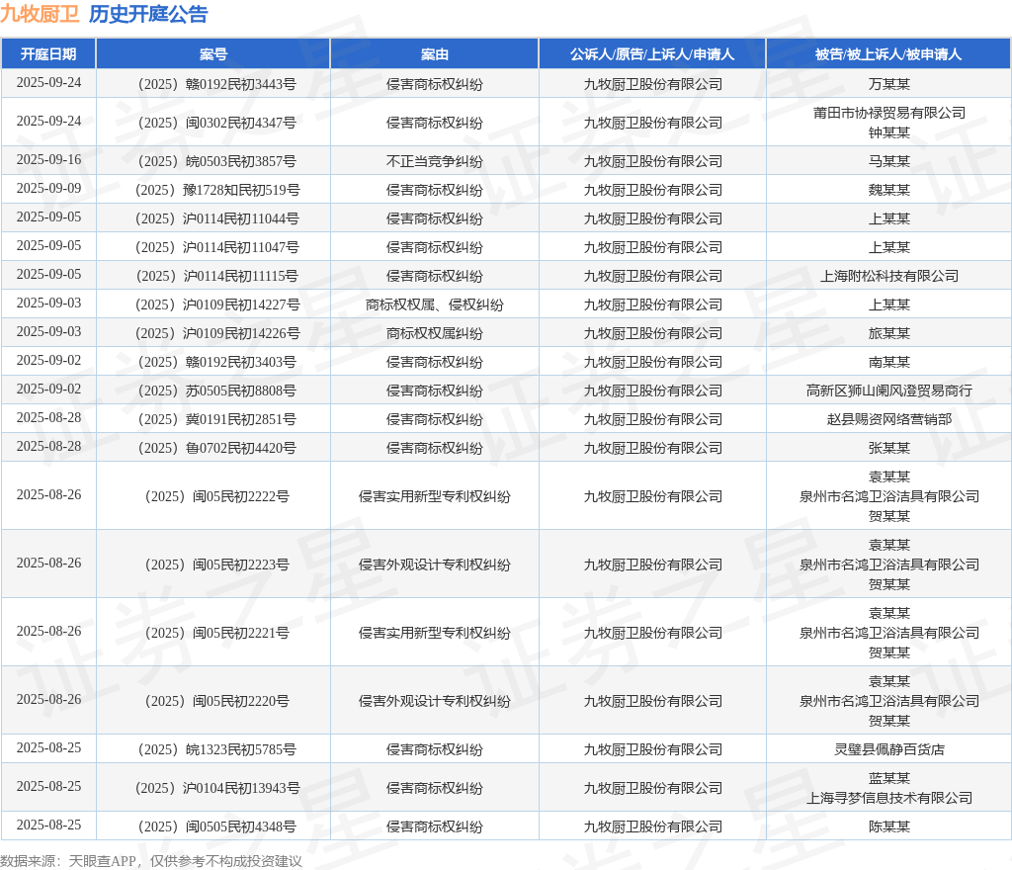Viewport: 1012px width, 870px height.
Task: Click defendant 上海附松科技有限公司
Action: tap(888, 276)
